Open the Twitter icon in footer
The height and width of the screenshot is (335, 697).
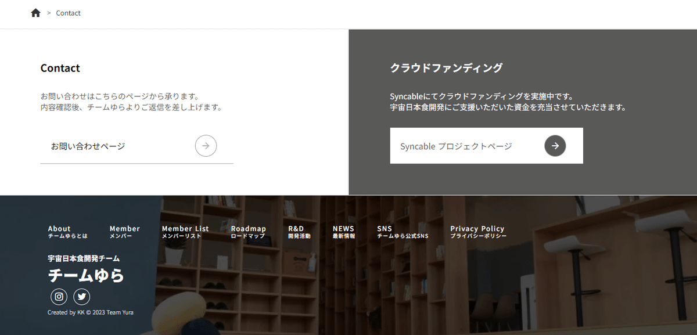[x=82, y=297]
